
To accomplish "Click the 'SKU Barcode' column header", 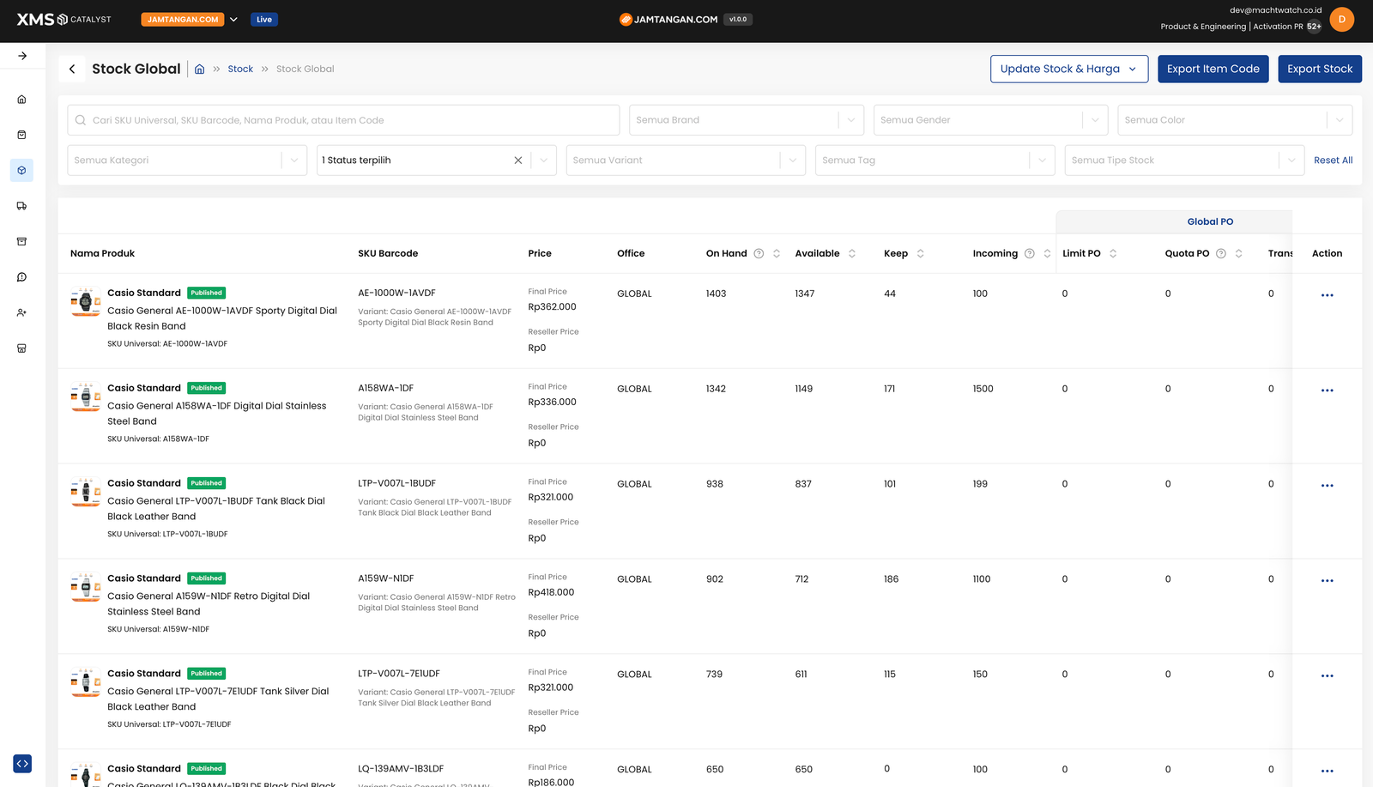I will pyautogui.click(x=388, y=254).
